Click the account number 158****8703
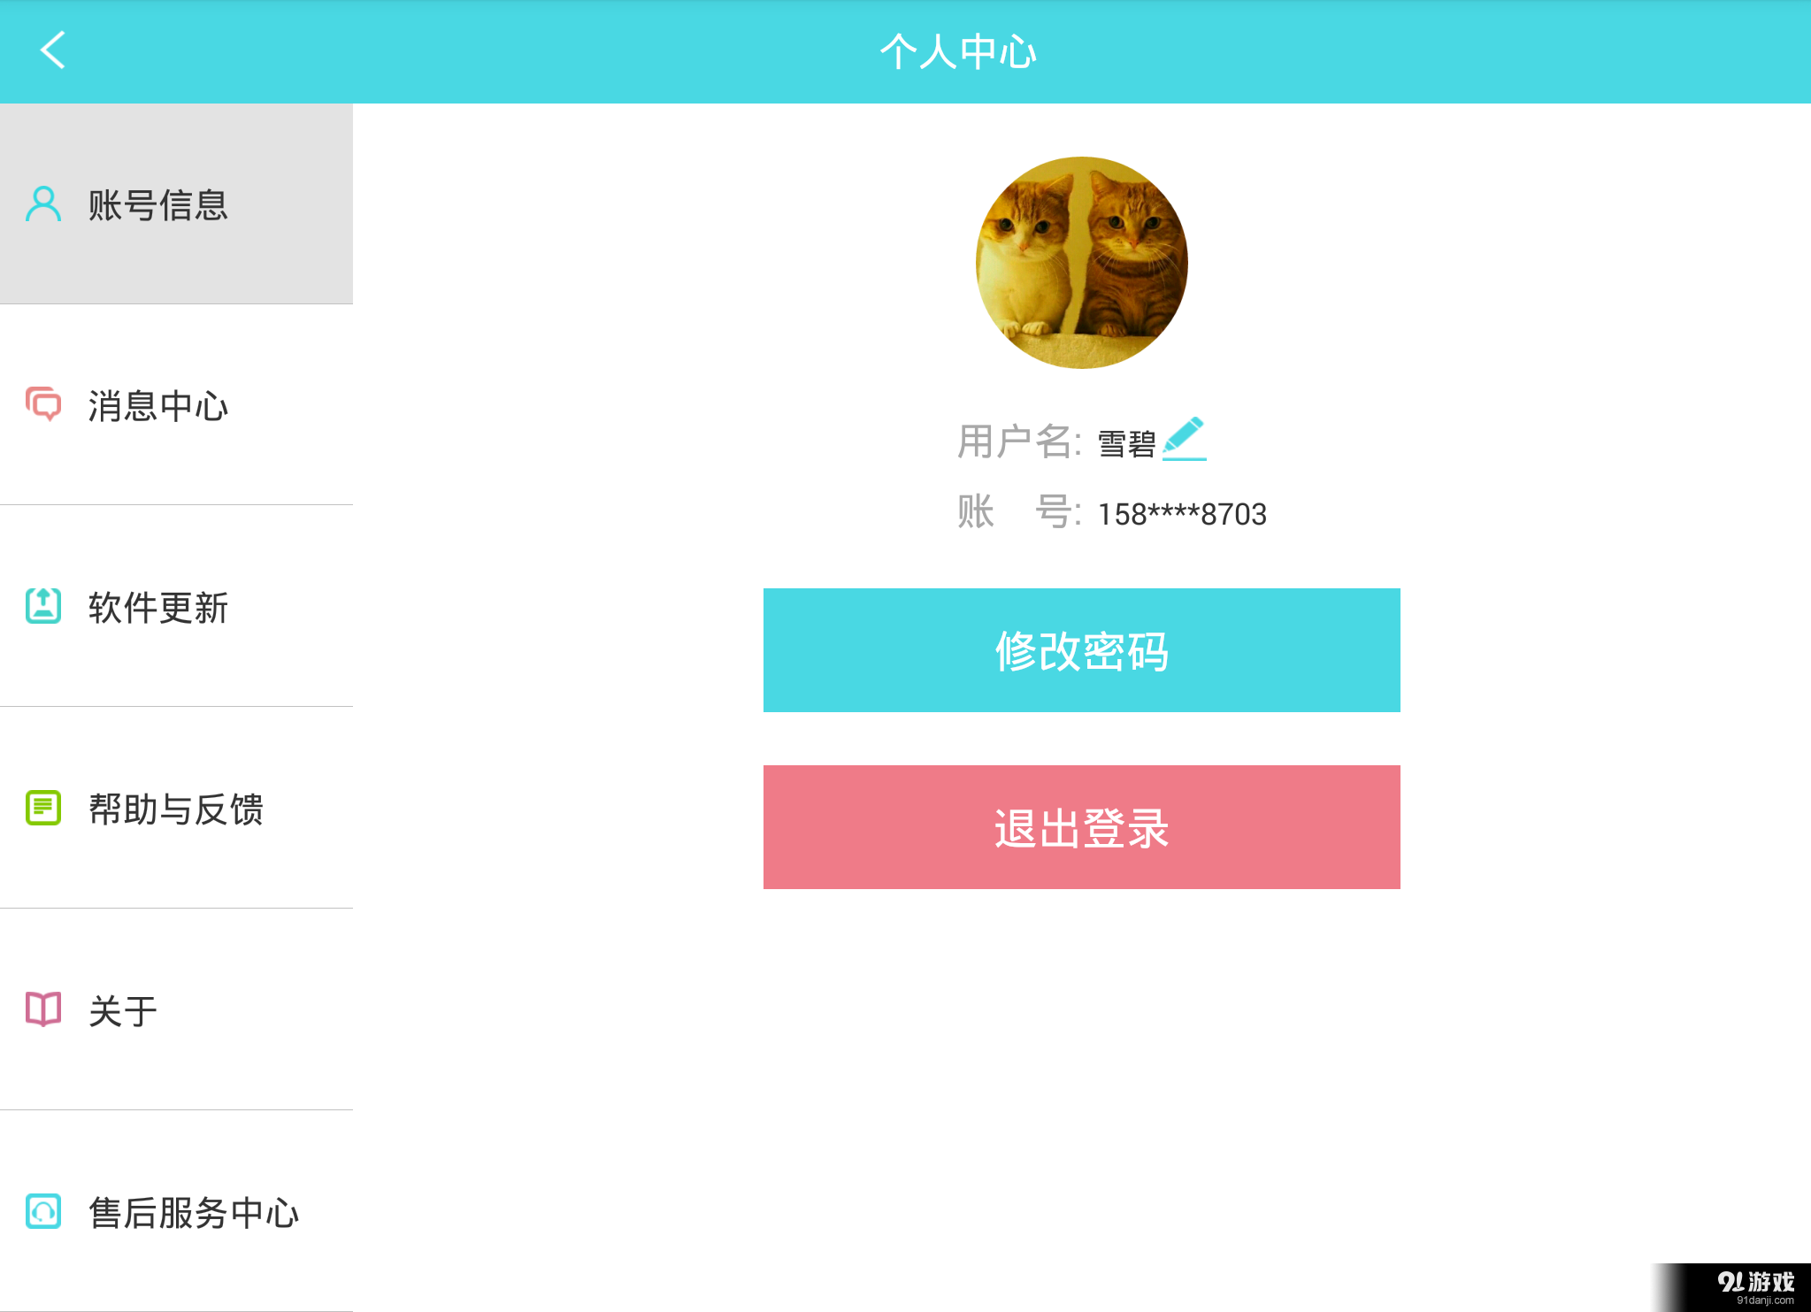Screen dimensions: 1811x1312 coord(1182,514)
